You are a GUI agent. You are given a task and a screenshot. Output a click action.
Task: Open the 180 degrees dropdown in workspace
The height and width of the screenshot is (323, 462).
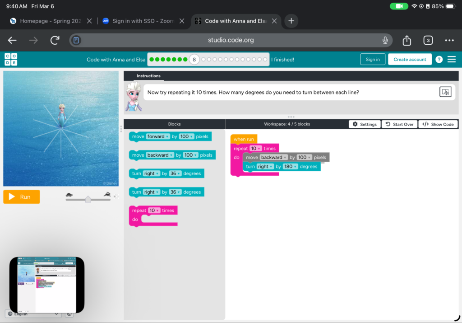(x=290, y=167)
